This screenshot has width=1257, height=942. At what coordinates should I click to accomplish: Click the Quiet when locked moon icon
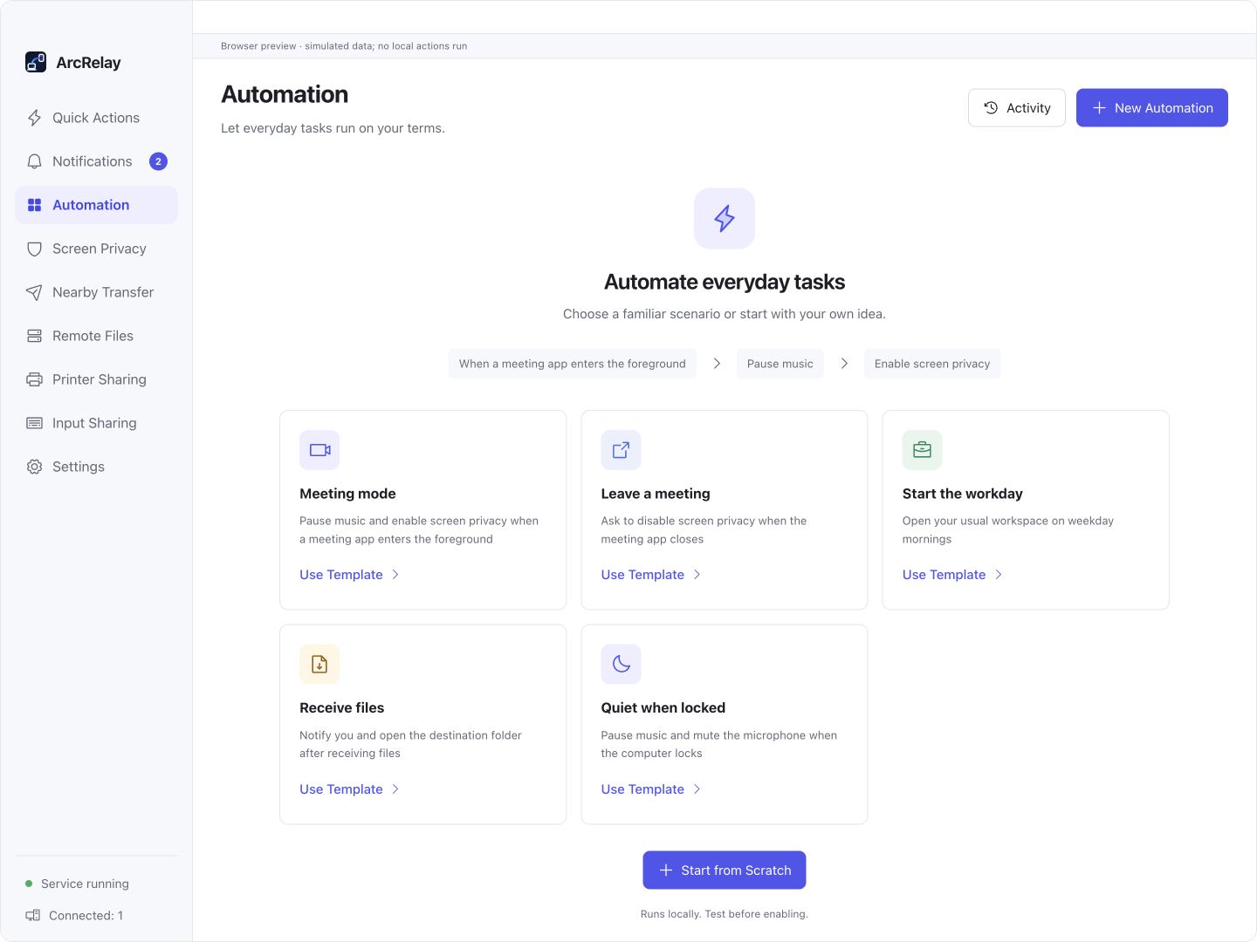[621, 665]
